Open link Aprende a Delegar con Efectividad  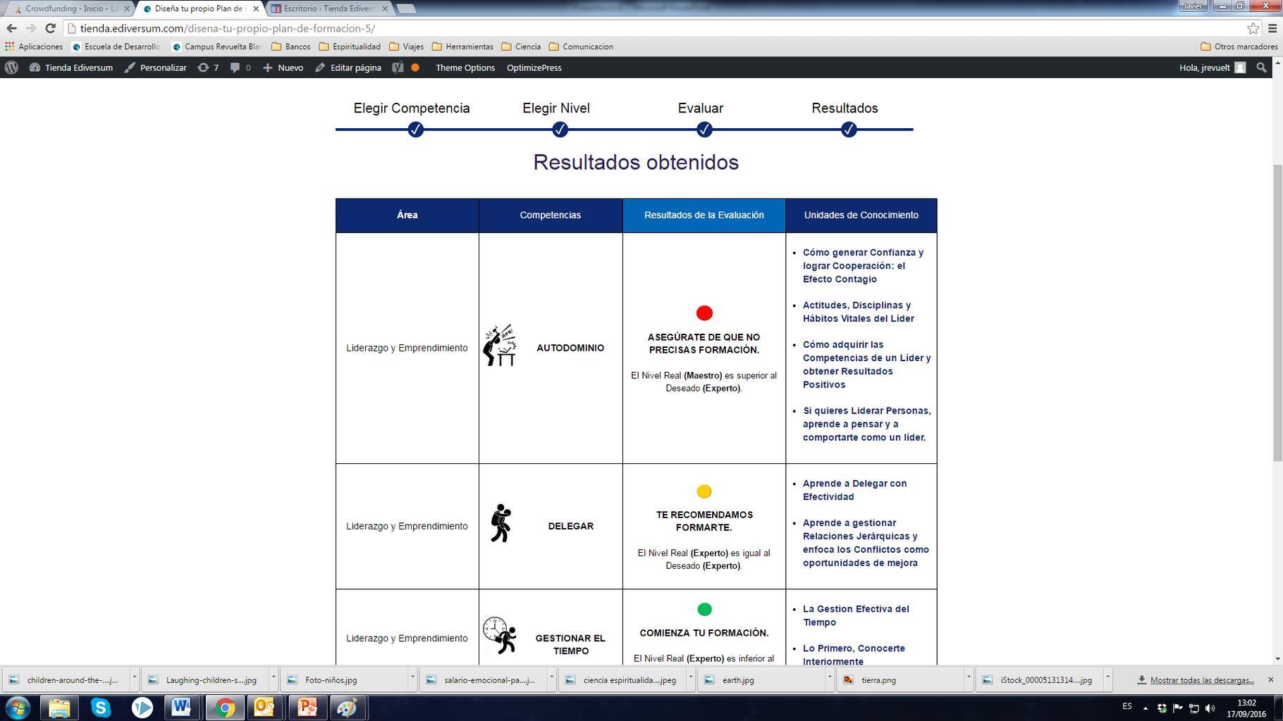coord(854,490)
